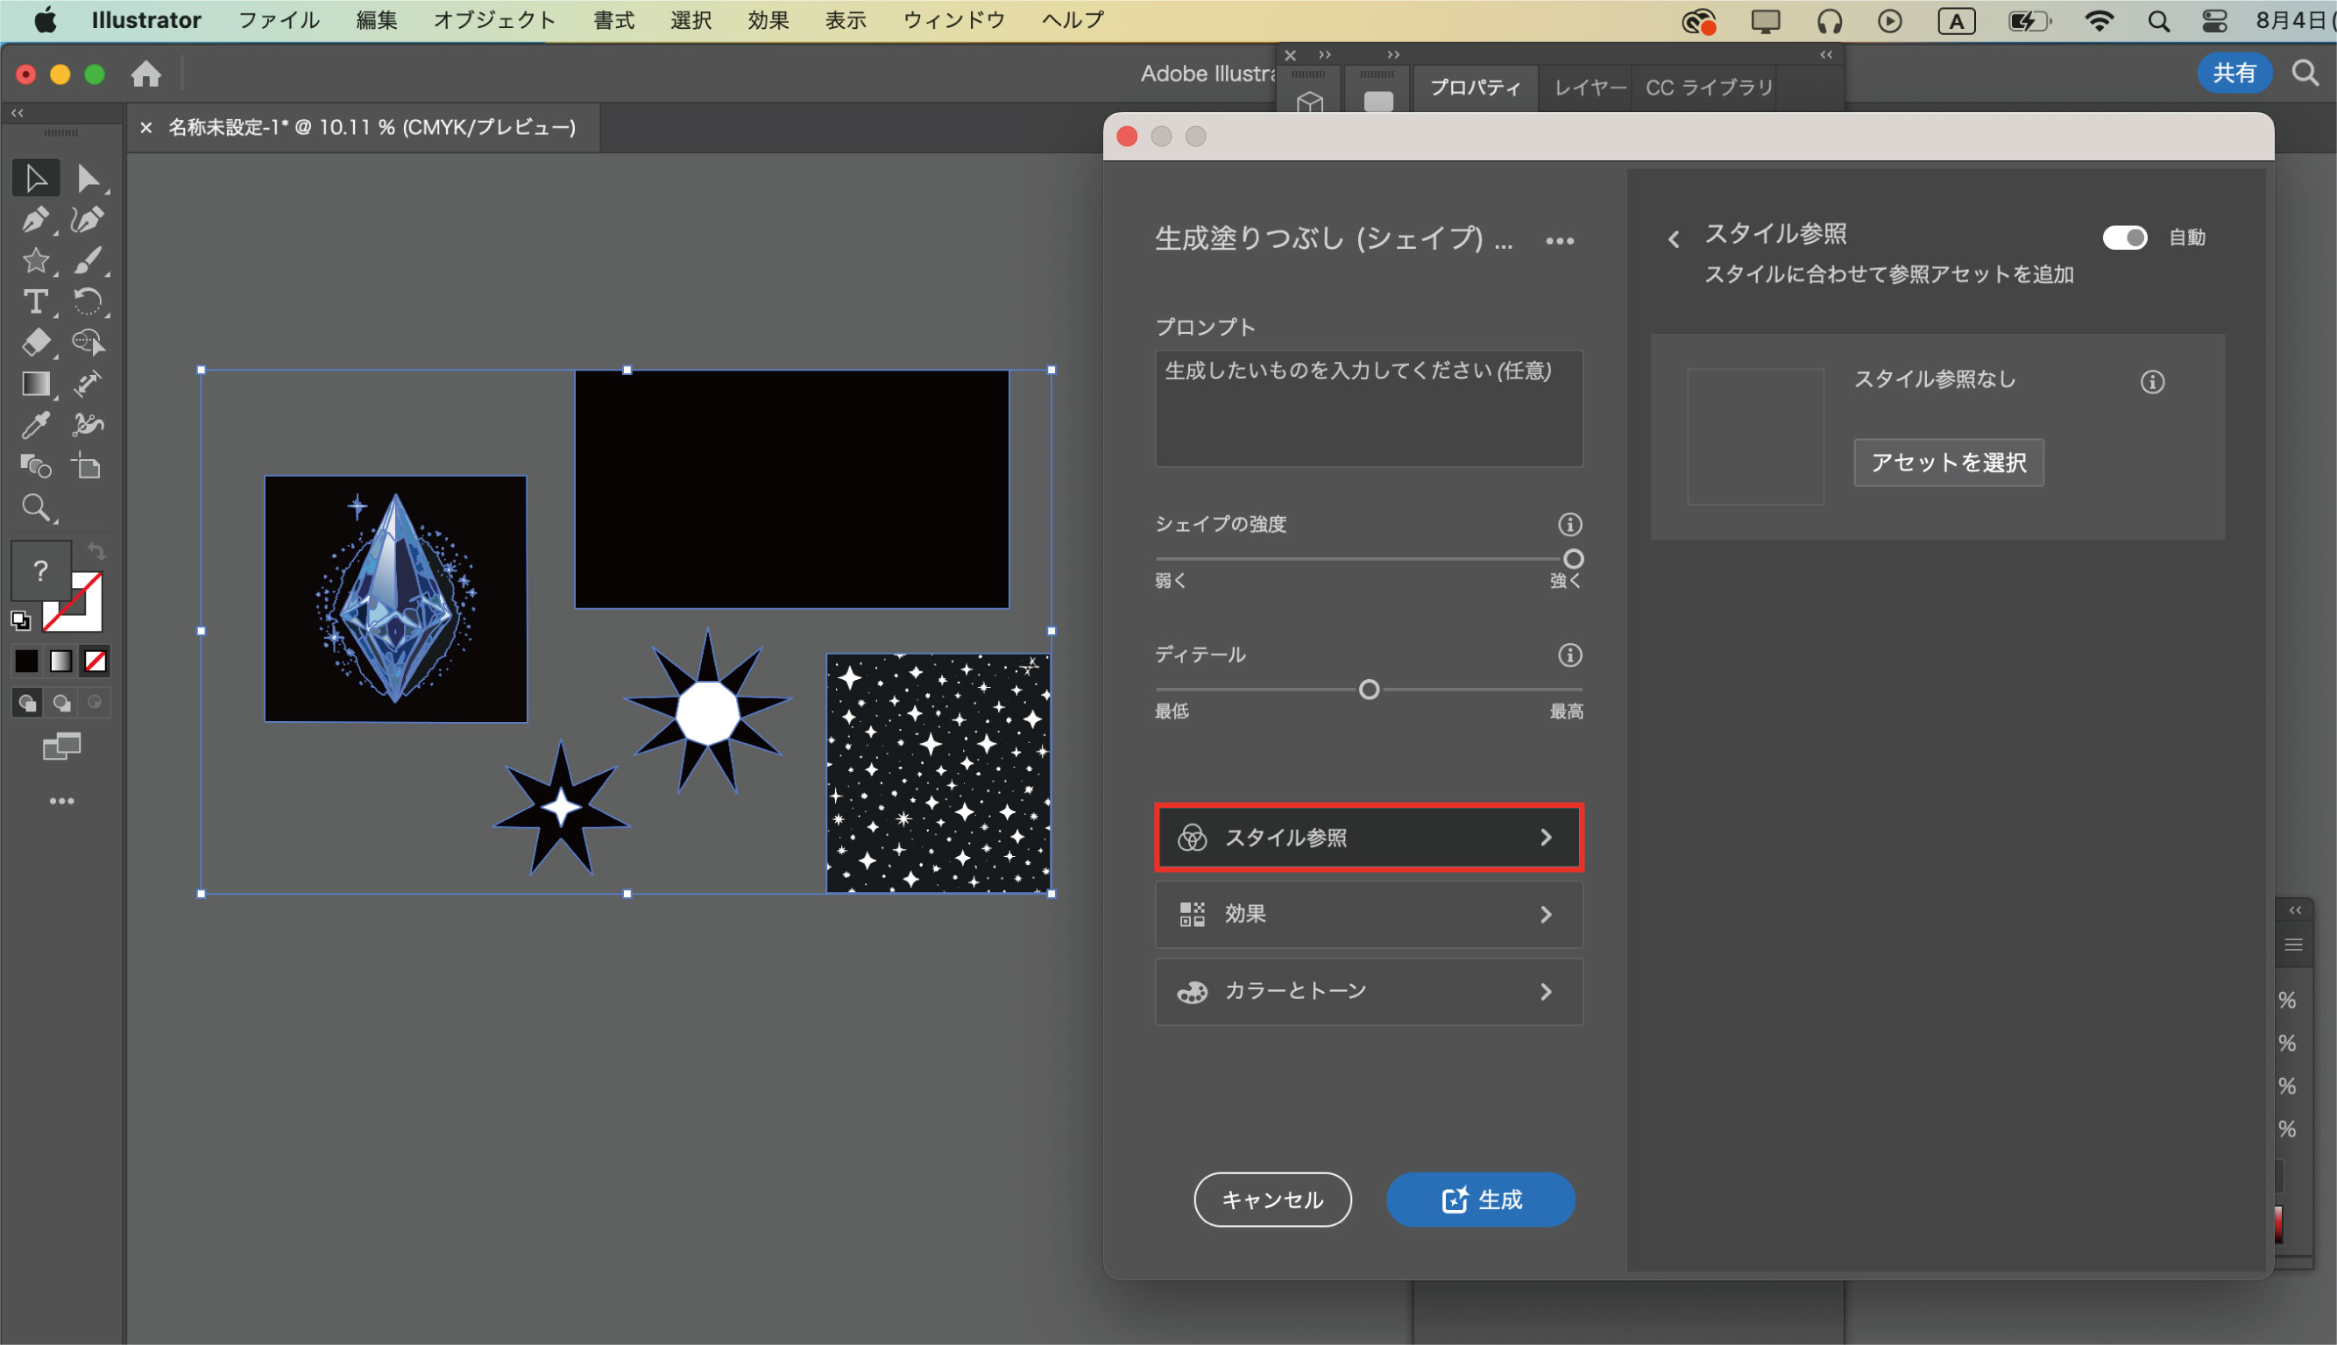2337x1345 pixels.
Task: Select the Eyedropper tool
Action: [35, 425]
